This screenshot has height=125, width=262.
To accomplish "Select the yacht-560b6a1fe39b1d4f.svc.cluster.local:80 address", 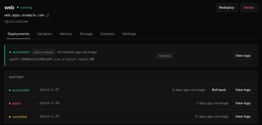I will [52, 59].
